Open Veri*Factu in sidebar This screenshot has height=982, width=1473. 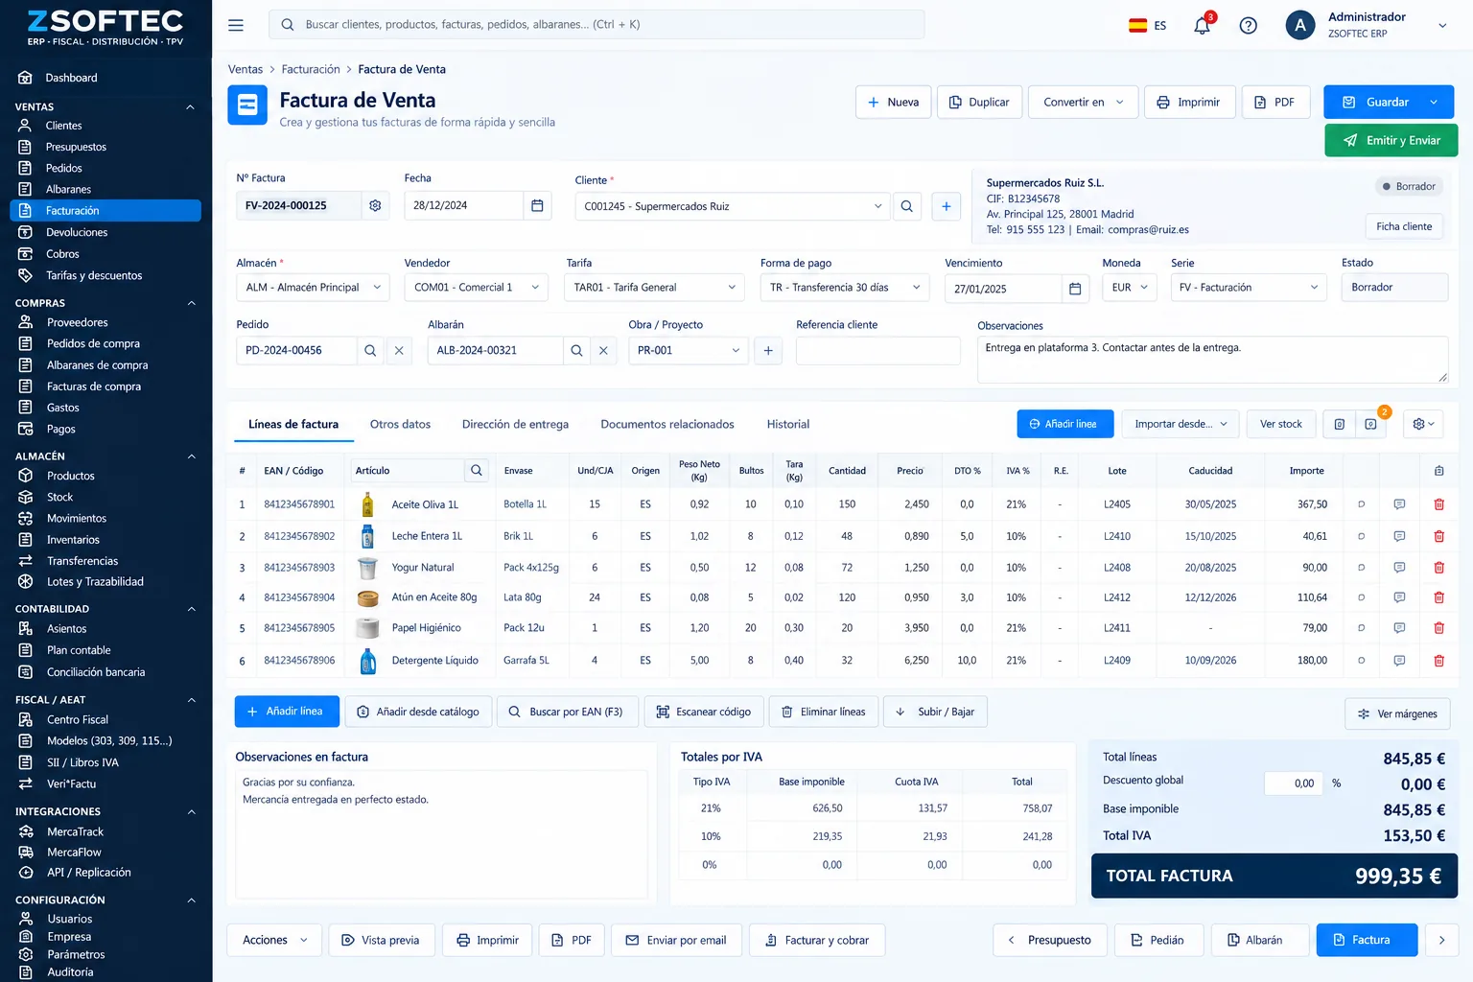[x=71, y=783]
